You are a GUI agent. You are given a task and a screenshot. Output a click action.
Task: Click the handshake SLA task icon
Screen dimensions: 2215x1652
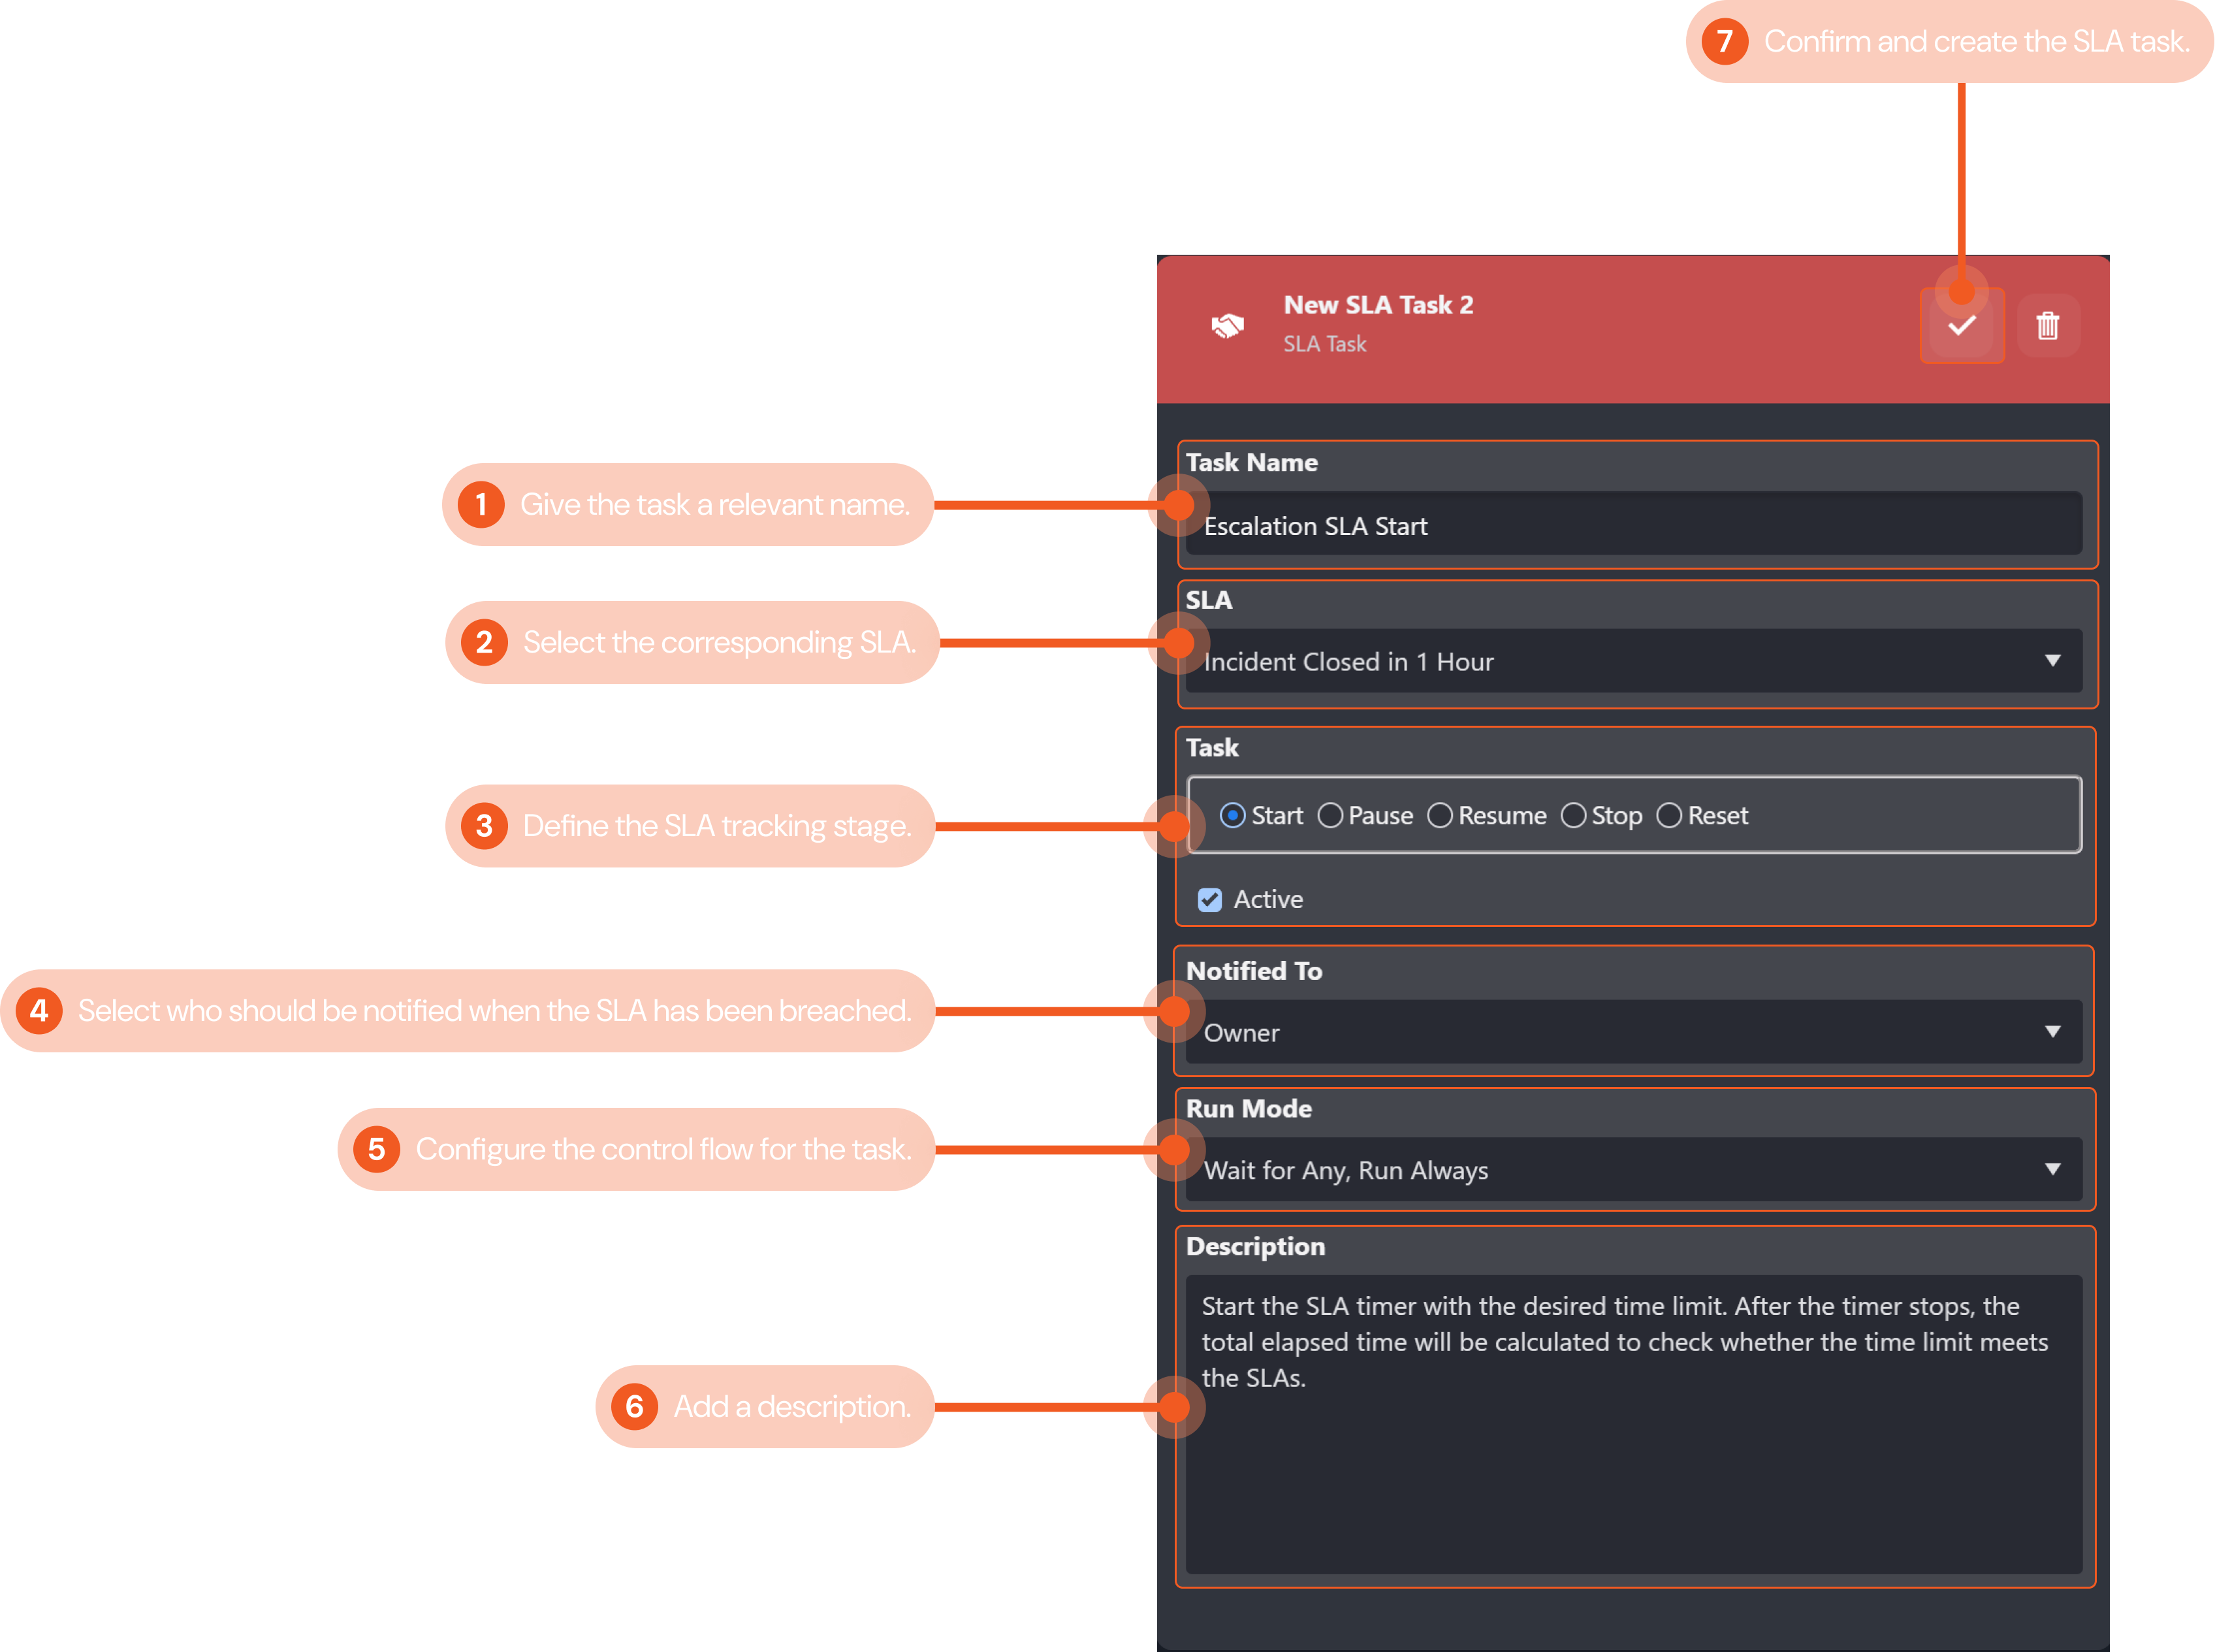1228,326
